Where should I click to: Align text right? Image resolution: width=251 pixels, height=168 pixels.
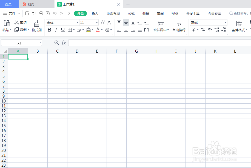[133, 30]
